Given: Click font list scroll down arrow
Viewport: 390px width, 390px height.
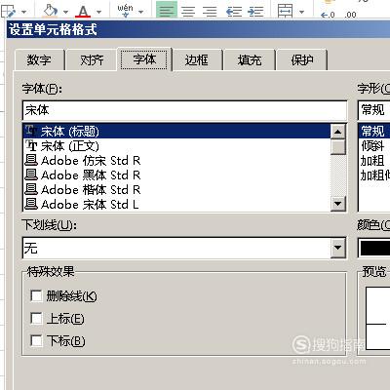Looking at the screenshot, I should point(338,204).
